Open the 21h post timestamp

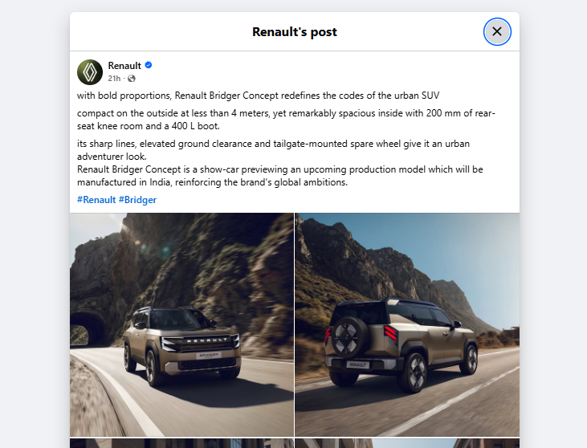[x=114, y=78]
